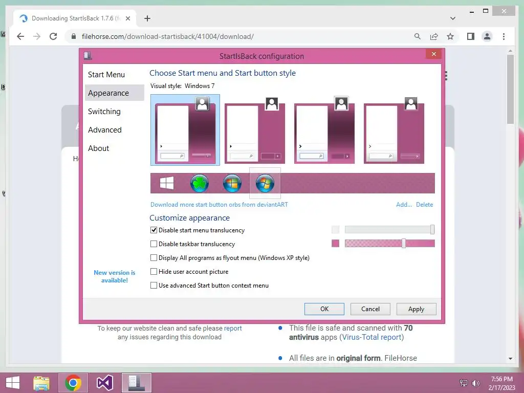This screenshot has width=524, height=393.
Task: Click the Chrome forward arrow
Action: click(37, 36)
